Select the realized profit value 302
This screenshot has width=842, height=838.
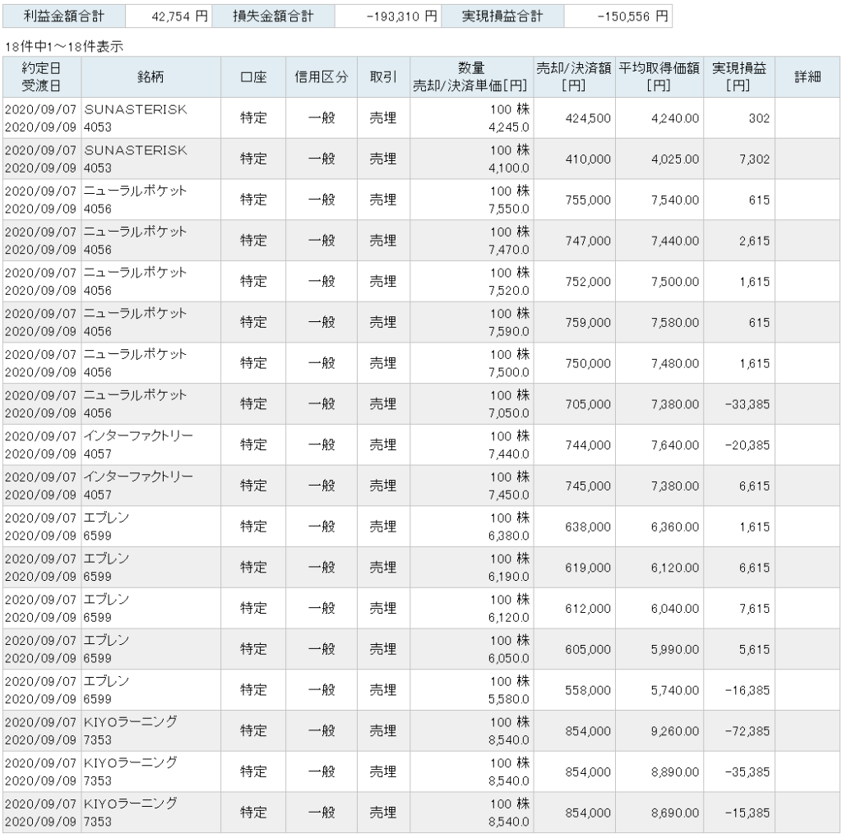(759, 118)
